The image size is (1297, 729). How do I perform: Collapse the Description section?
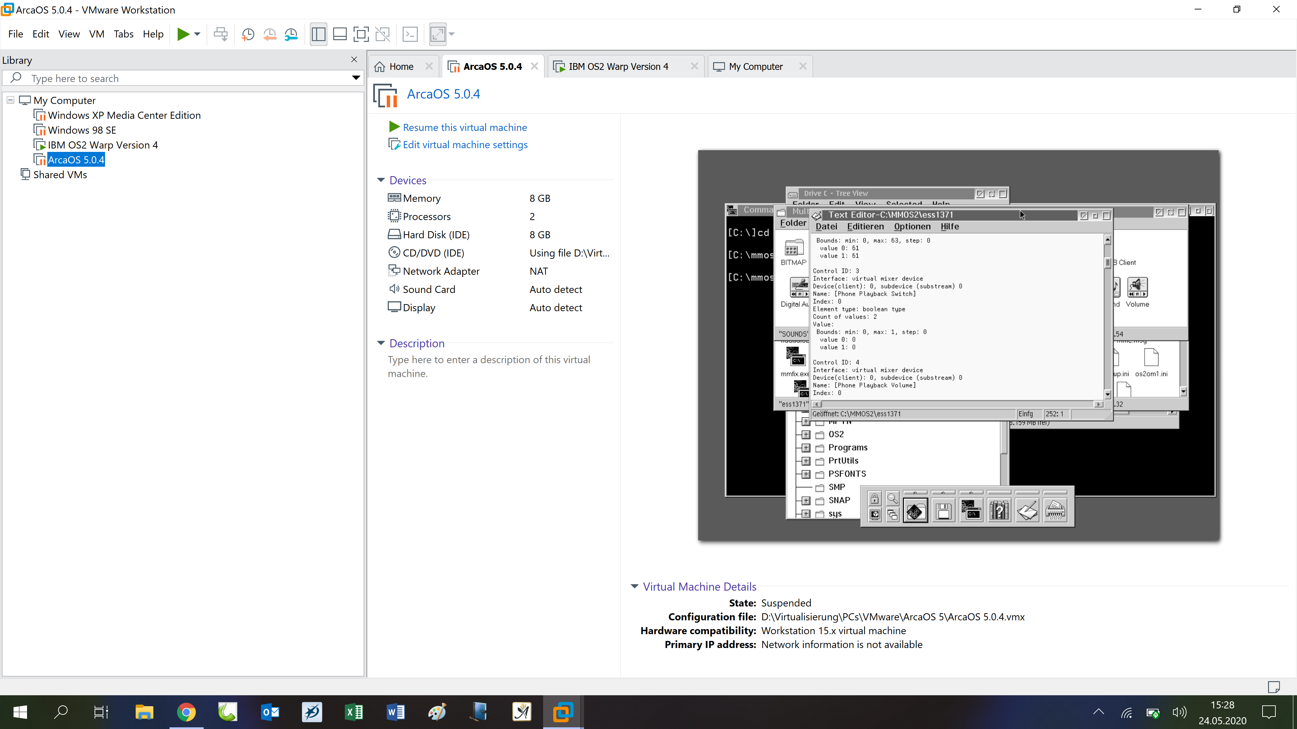click(x=381, y=343)
